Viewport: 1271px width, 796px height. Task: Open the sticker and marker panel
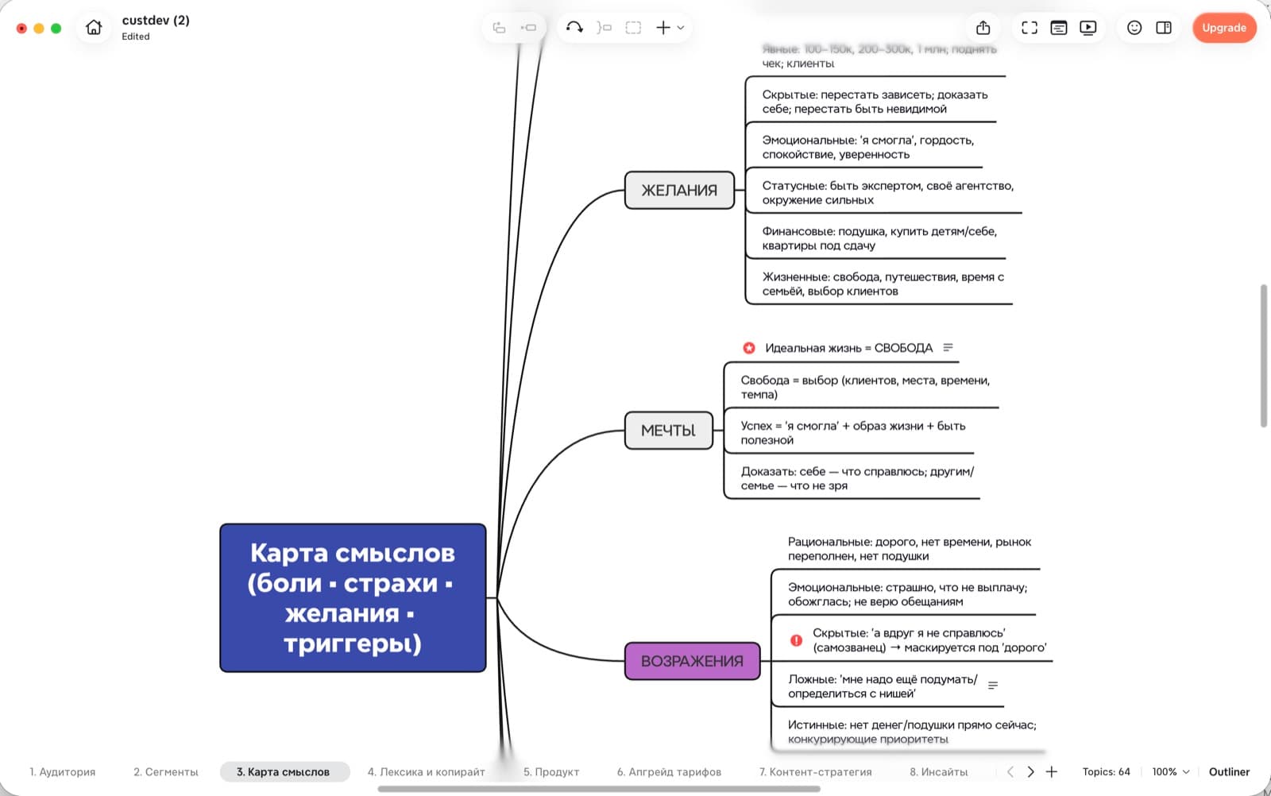(x=1134, y=28)
